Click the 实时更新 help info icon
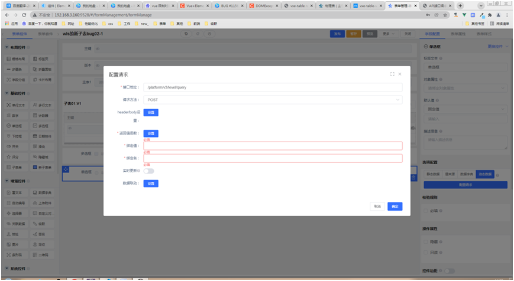The width and height of the screenshot is (514, 281). coord(139,170)
